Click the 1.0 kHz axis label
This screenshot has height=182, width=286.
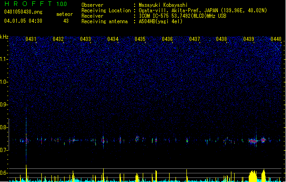[x=4, y=82]
